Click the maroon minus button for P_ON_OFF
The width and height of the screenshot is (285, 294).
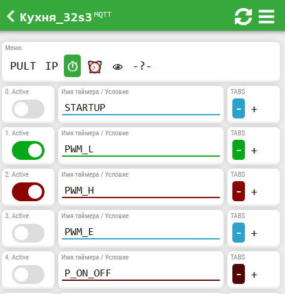(x=239, y=274)
